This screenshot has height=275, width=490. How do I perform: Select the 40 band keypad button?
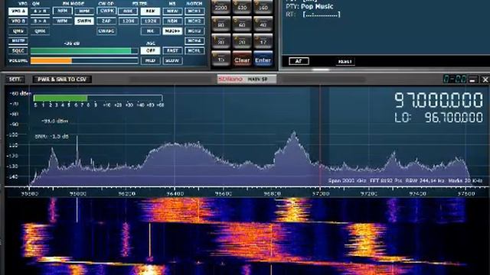coord(263,24)
